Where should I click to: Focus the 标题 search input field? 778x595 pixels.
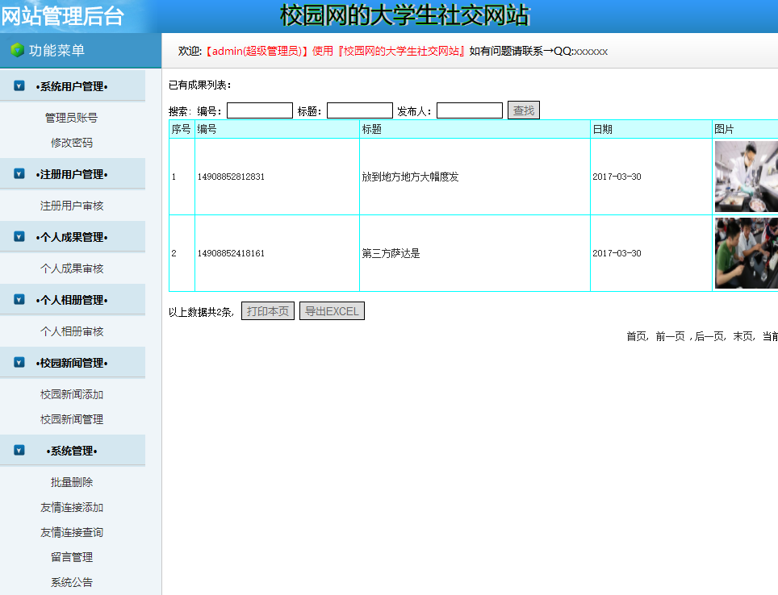coord(360,110)
